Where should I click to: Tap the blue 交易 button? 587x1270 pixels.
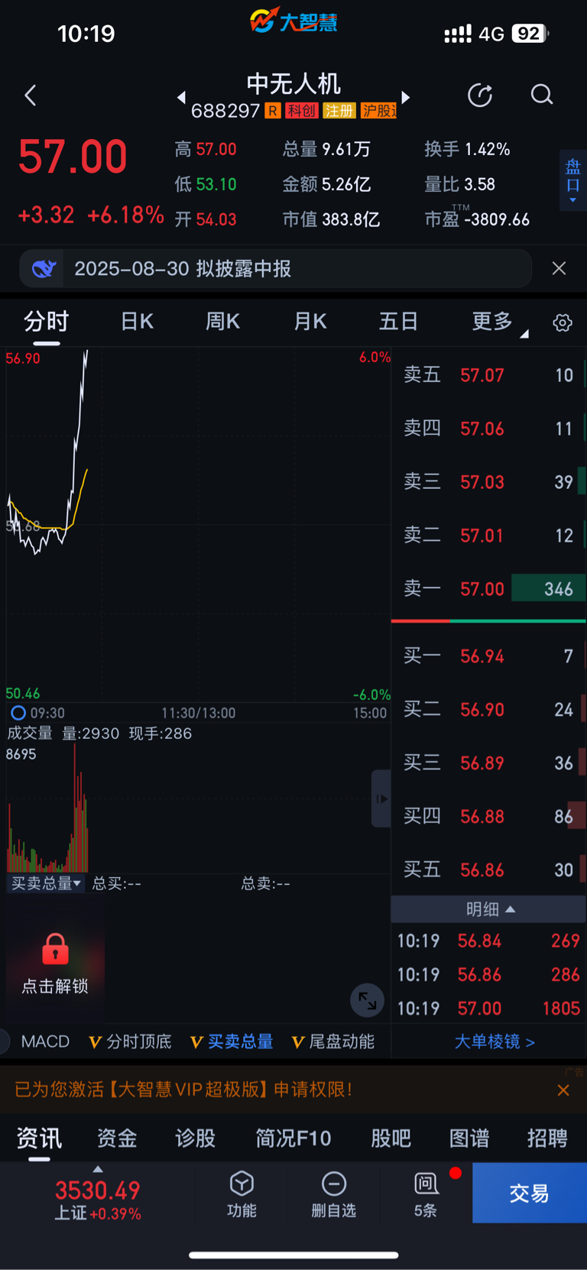[x=530, y=1193]
